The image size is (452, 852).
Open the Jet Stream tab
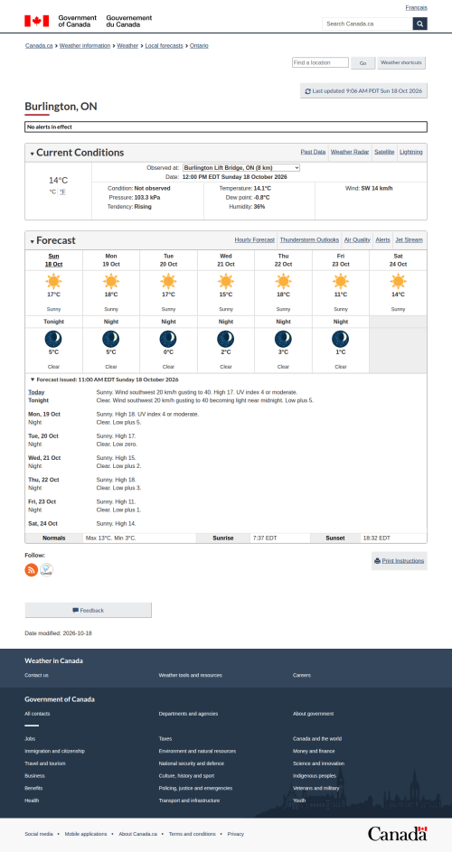click(409, 239)
